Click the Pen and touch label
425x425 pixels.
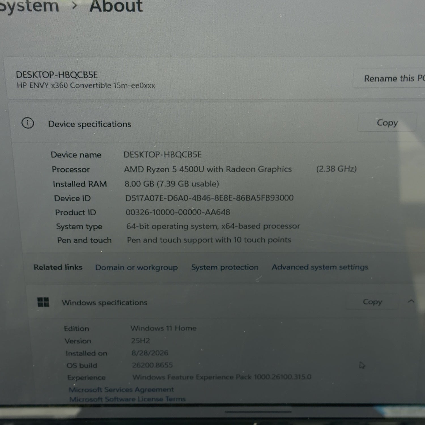[84, 240]
